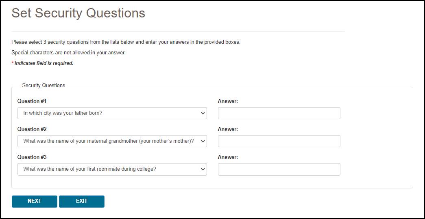Viewport: 425px width, 219px height.
Task: Click the chevron arrow on Question #2 dropdown
Action: click(x=203, y=142)
